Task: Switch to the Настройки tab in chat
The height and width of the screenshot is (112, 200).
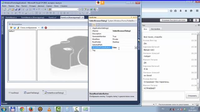Action: (x=155, y=29)
